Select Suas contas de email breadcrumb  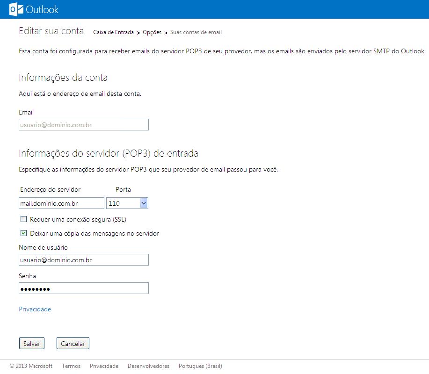(x=196, y=32)
